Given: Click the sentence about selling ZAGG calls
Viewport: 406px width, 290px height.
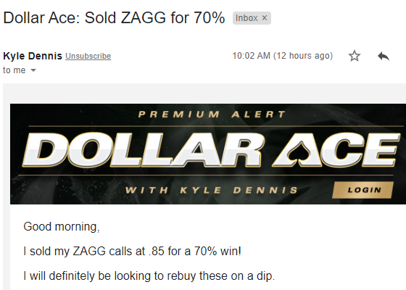Looking at the screenshot, I should tap(132, 251).
